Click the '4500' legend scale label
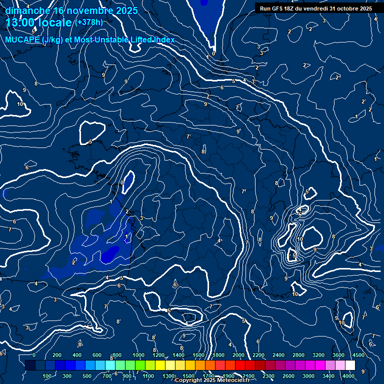Screen dimensions: 384x384 [x=358, y=355]
